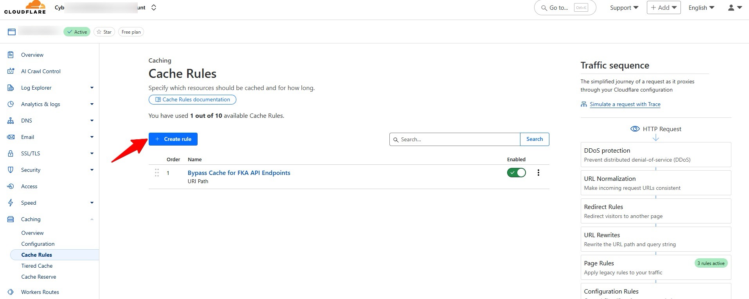This screenshot has height=299, width=749.
Task: Star this domain
Action: point(104,32)
